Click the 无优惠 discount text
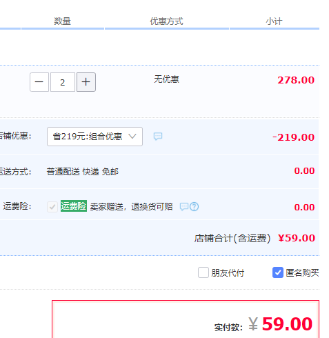The height and width of the screenshot is (338, 329). [166, 79]
